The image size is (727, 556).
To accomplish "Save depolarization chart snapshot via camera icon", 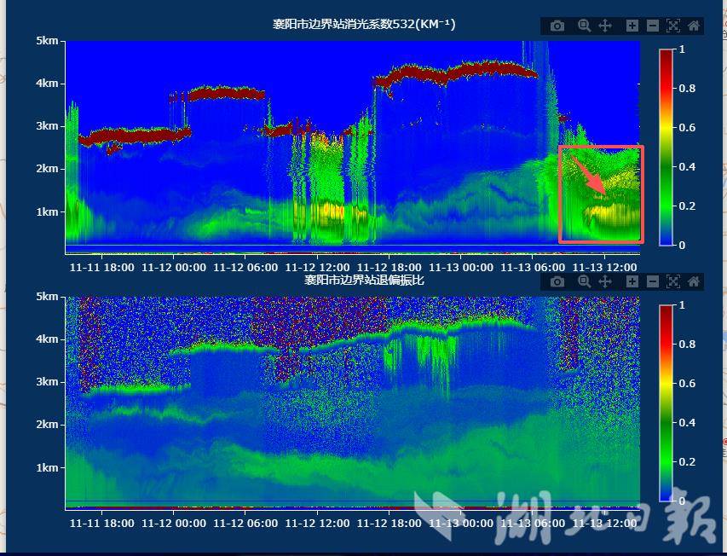I will point(557,281).
